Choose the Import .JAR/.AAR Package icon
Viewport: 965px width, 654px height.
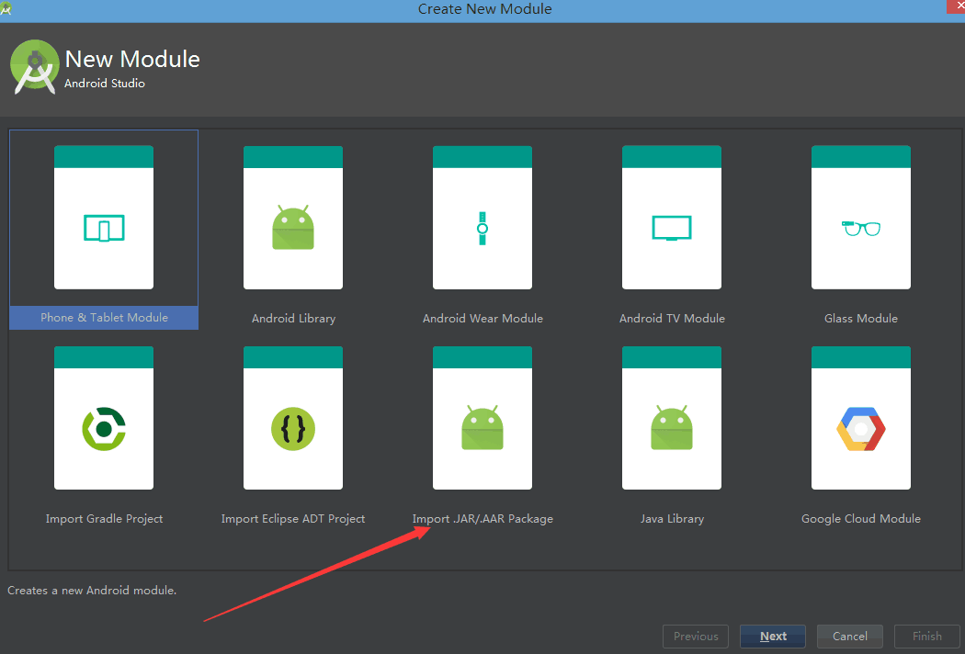482,428
